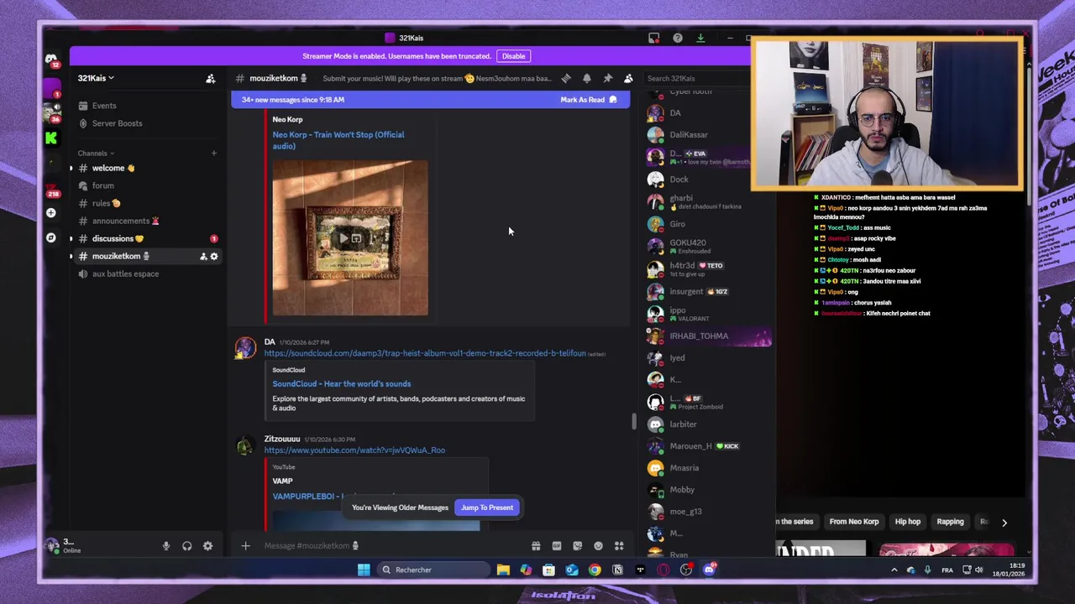Add a server with plus icon

pos(51,213)
